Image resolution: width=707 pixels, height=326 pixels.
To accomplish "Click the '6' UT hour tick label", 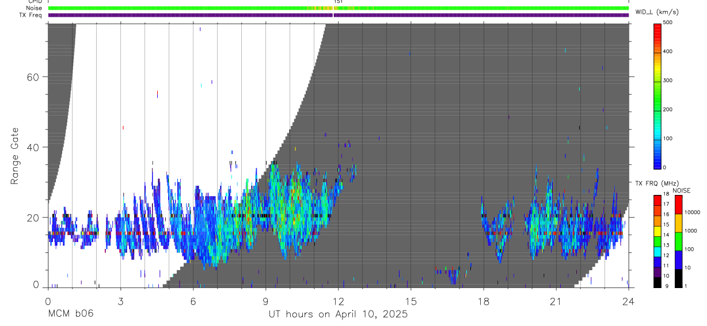I will pyautogui.click(x=193, y=301).
